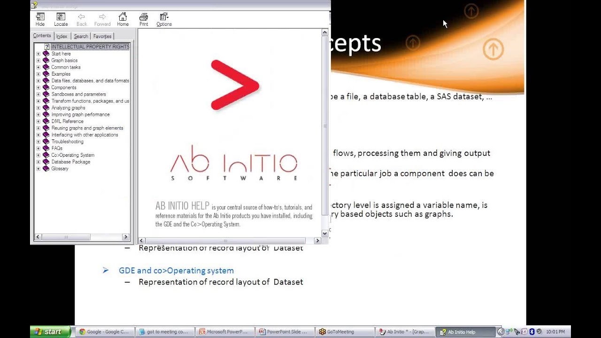Select the Analyzing graphs book icon
The image size is (601, 338).
[x=46, y=108]
